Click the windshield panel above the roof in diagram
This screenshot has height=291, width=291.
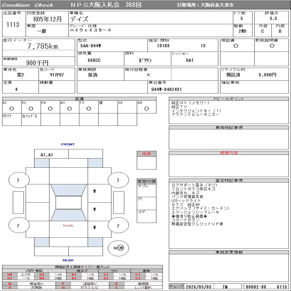[x=68, y=190]
